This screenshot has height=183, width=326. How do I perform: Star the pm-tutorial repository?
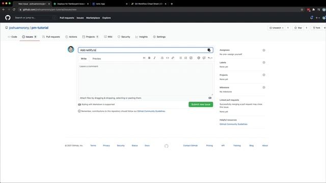point(298,28)
